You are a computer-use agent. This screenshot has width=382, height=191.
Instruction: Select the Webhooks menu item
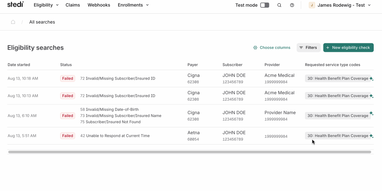click(99, 5)
